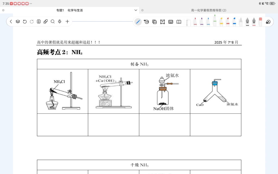Tap the NH₄Cl+Ca(OH)₂ apparatus diagram
This screenshot has height=174, width=278.
114,91
